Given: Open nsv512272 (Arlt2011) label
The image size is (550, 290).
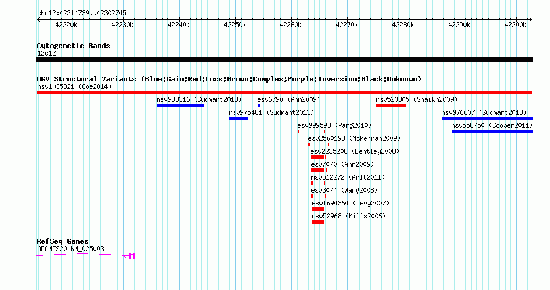Looking at the screenshot, I should coord(348,177).
